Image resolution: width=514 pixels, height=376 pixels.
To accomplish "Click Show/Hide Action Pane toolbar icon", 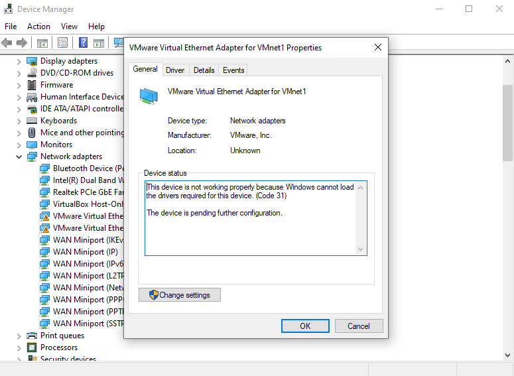I will tap(99, 42).
